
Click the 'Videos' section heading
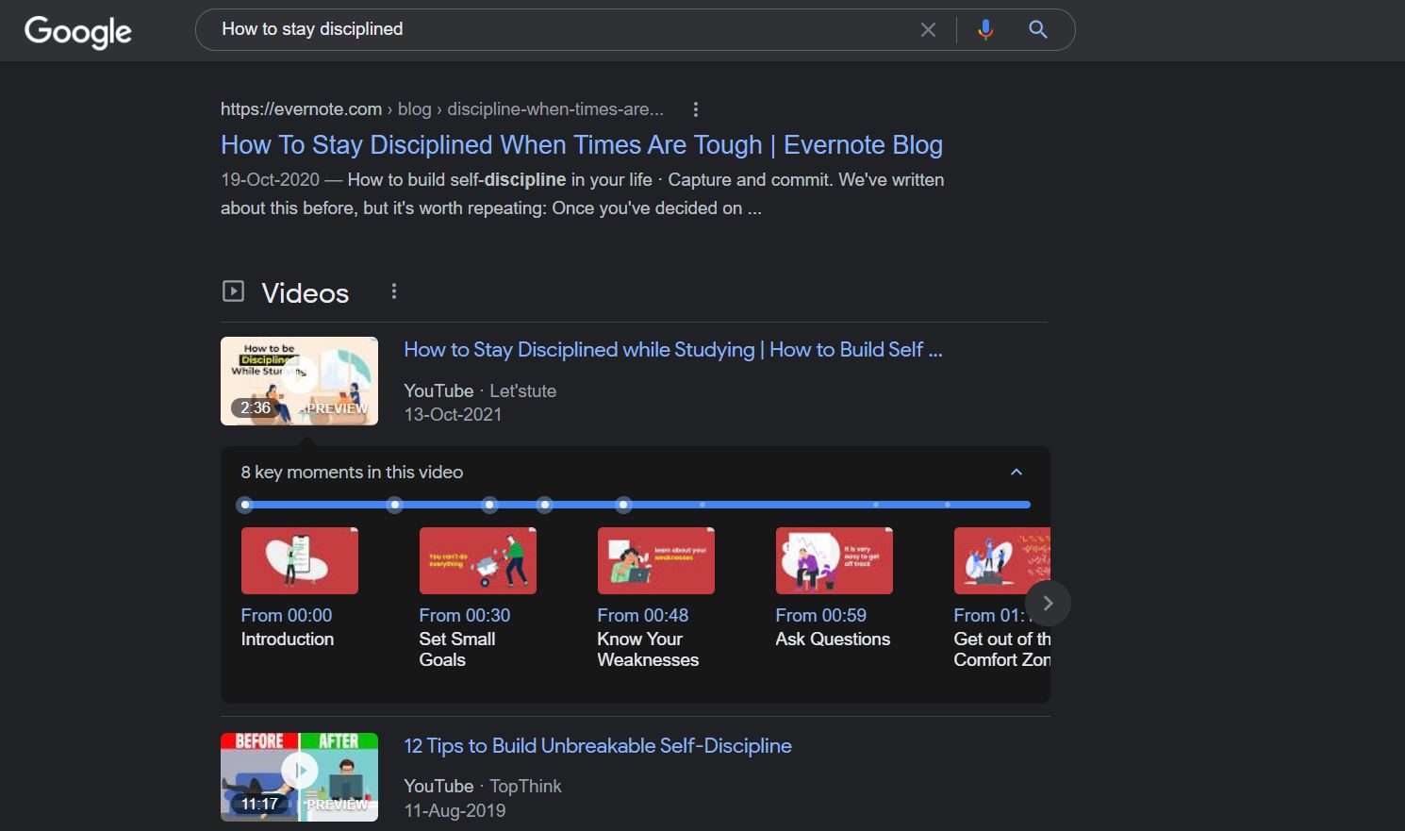click(x=306, y=293)
